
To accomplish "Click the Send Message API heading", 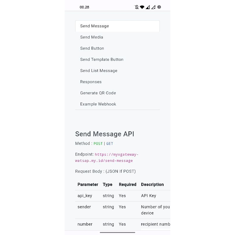I will (105, 134).
